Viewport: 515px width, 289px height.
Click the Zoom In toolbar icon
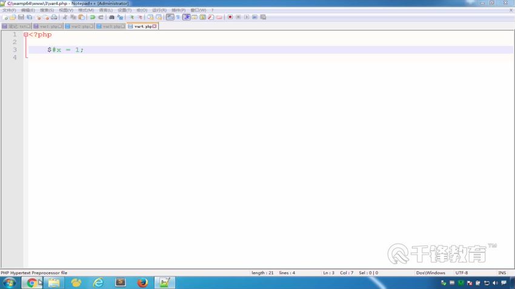[x=131, y=17]
